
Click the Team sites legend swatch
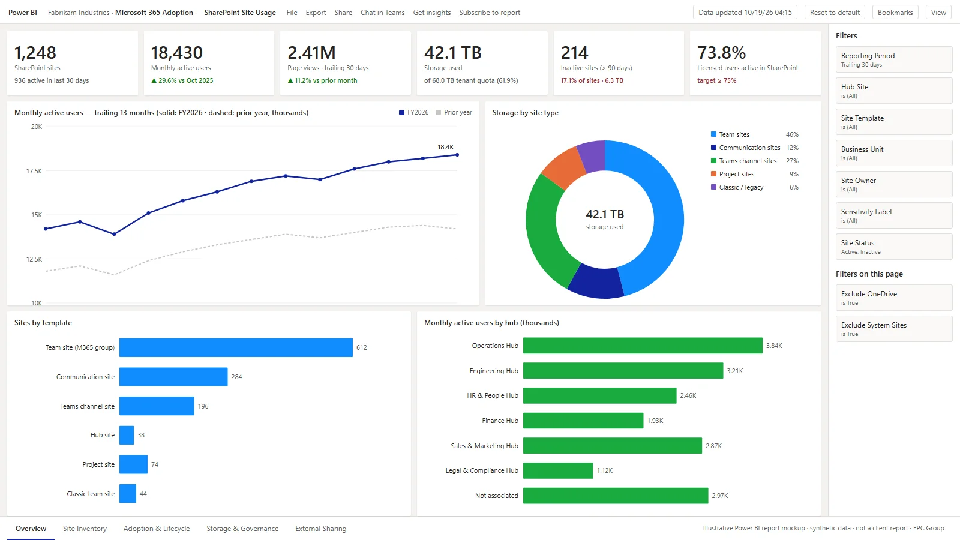click(713, 134)
